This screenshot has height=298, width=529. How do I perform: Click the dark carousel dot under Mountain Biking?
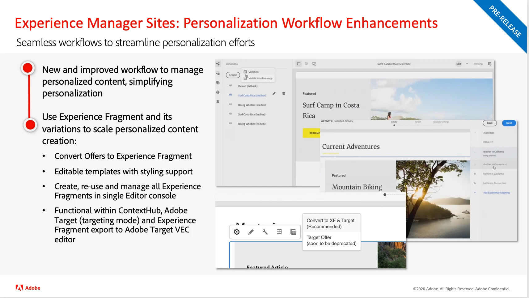[x=385, y=195]
